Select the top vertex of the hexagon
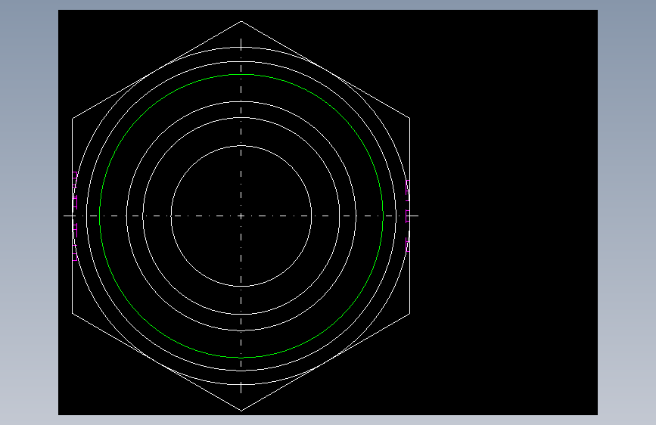Image resolution: width=656 pixels, height=425 pixels. [x=241, y=21]
